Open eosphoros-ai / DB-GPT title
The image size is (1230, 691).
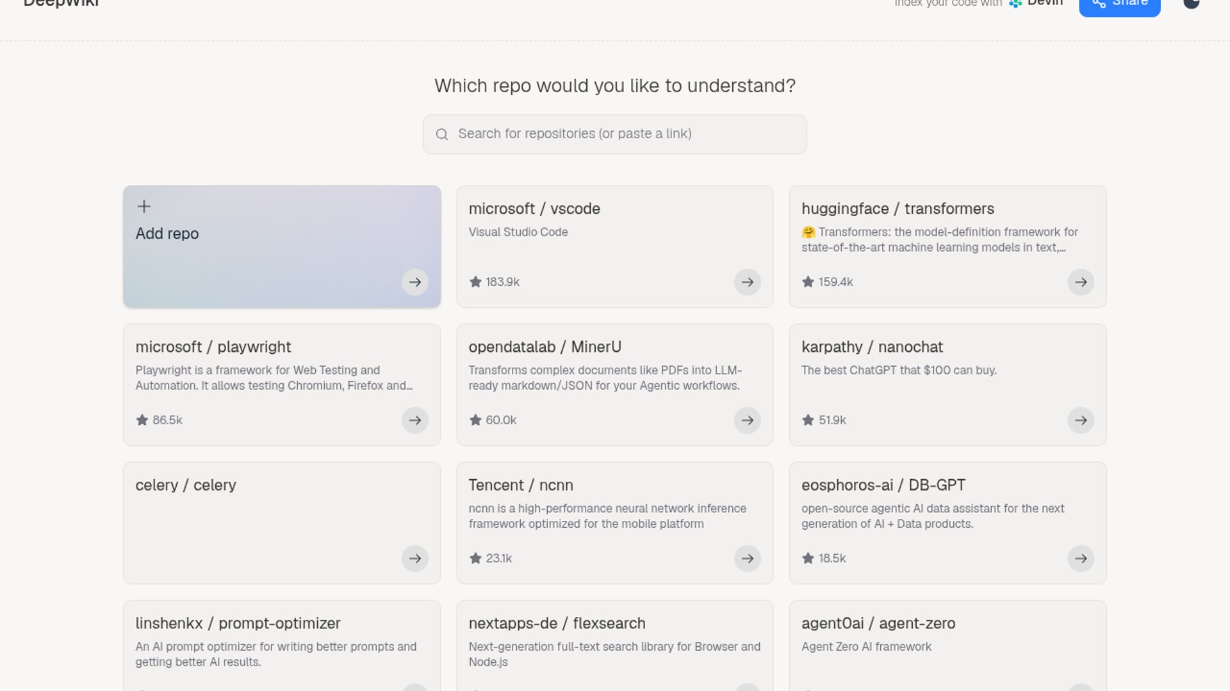[x=883, y=485]
